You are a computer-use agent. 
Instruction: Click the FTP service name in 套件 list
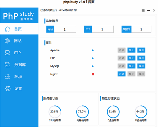click(x=53, y=58)
